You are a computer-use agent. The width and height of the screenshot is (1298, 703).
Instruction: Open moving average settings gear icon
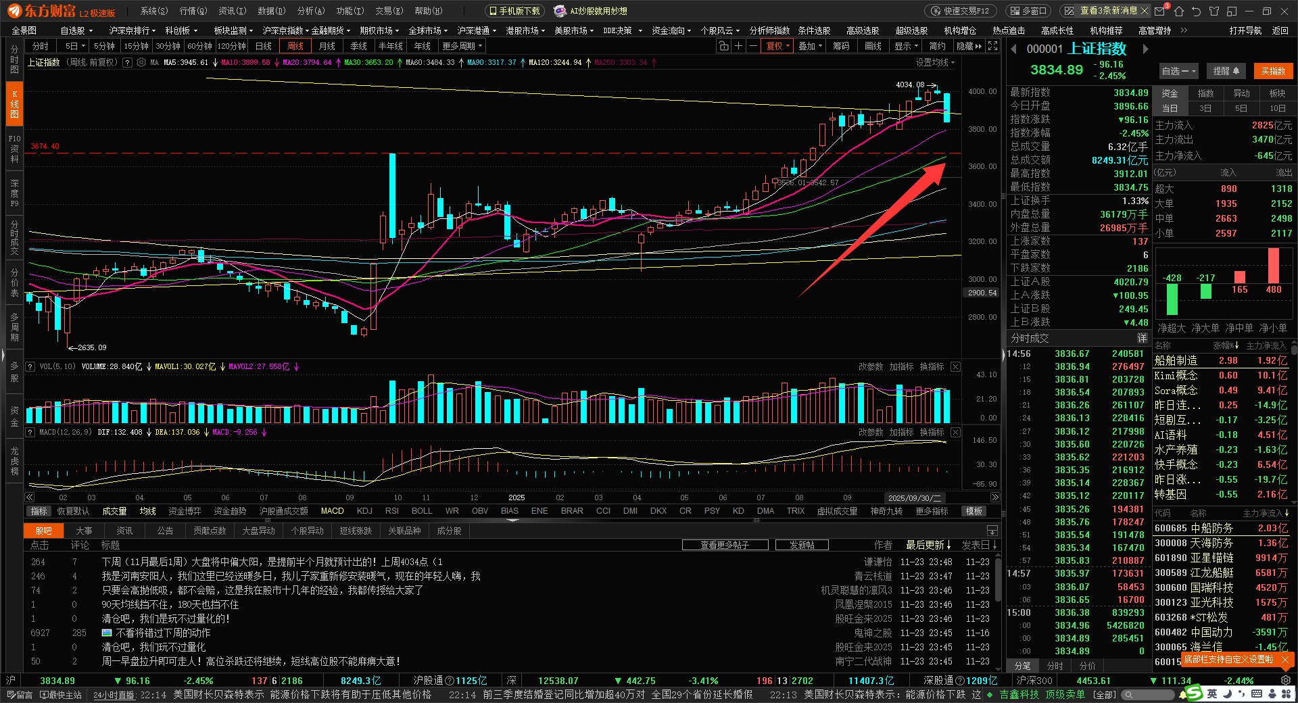(x=141, y=62)
